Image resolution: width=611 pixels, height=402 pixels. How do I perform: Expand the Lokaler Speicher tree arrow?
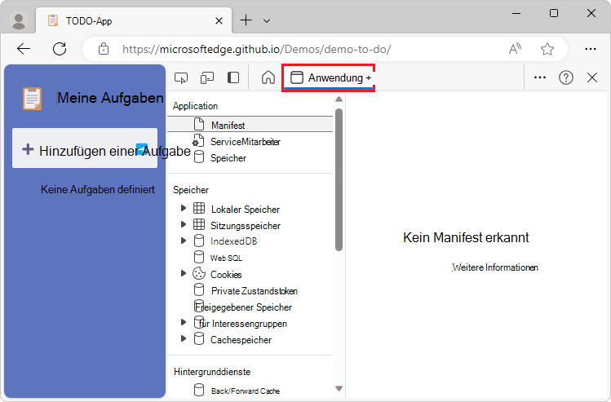[183, 209]
